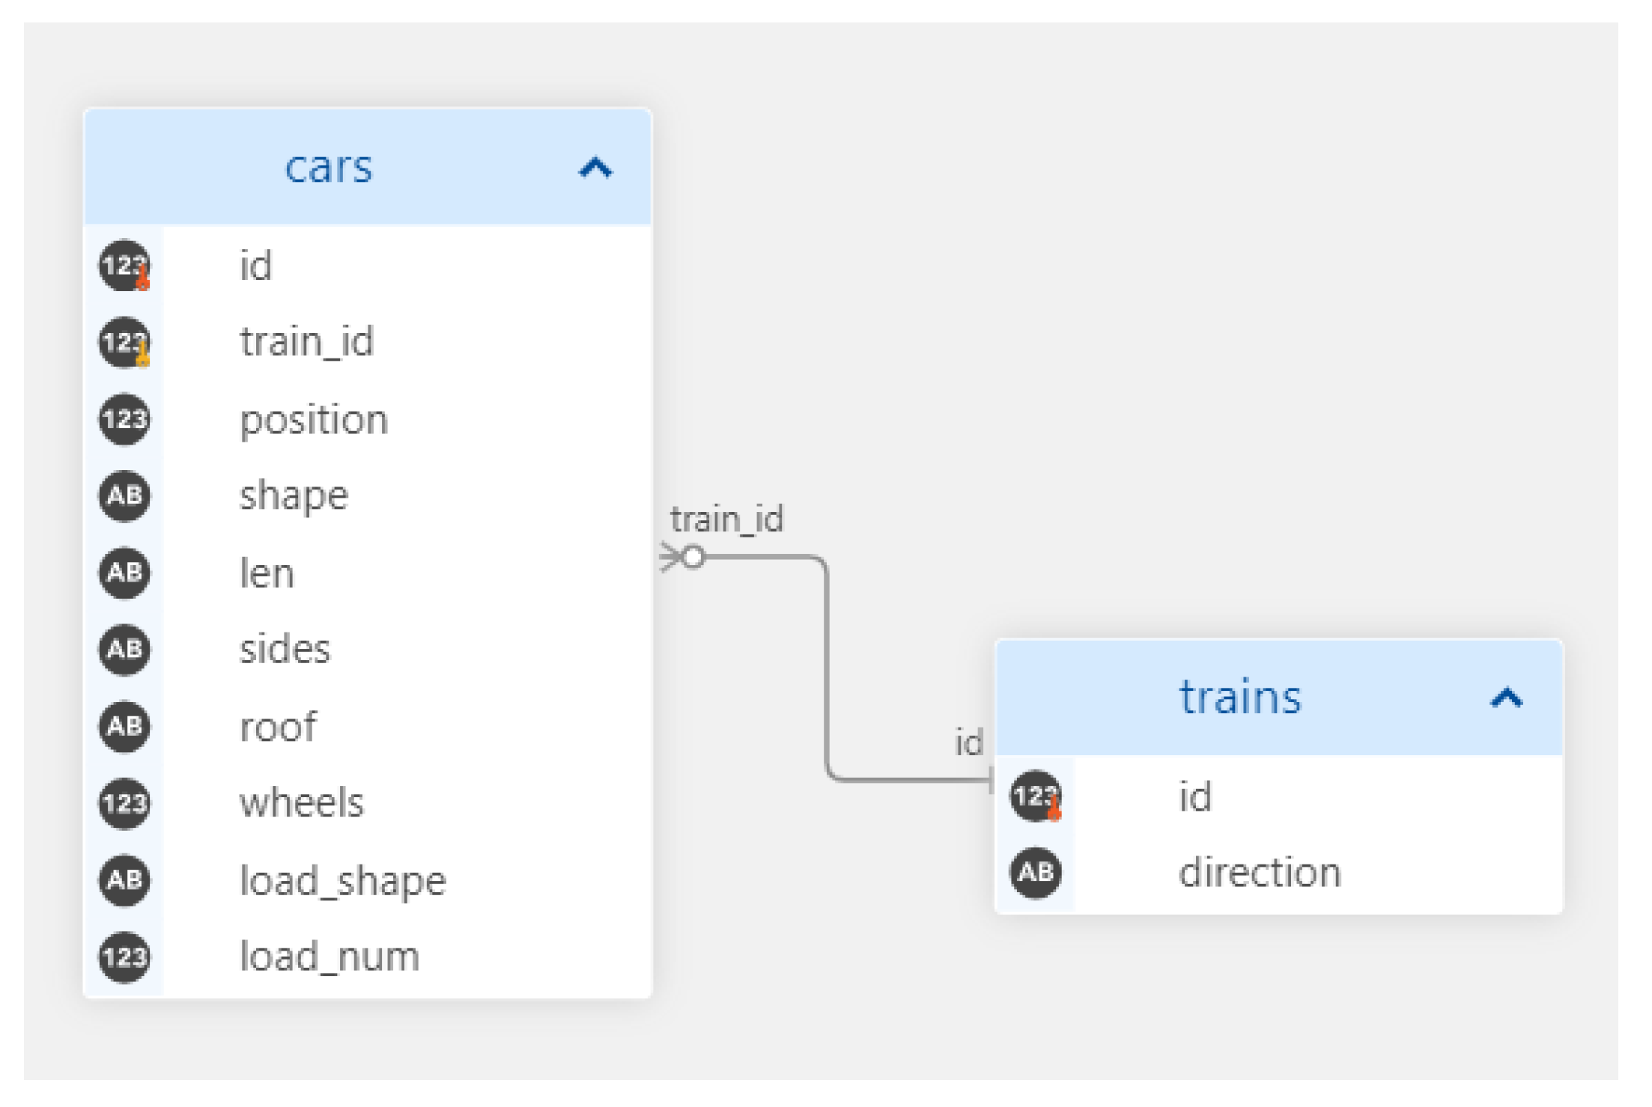This screenshot has width=1652, height=1107.
Task: Click the shape text type icon
Action: click(124, 495)
